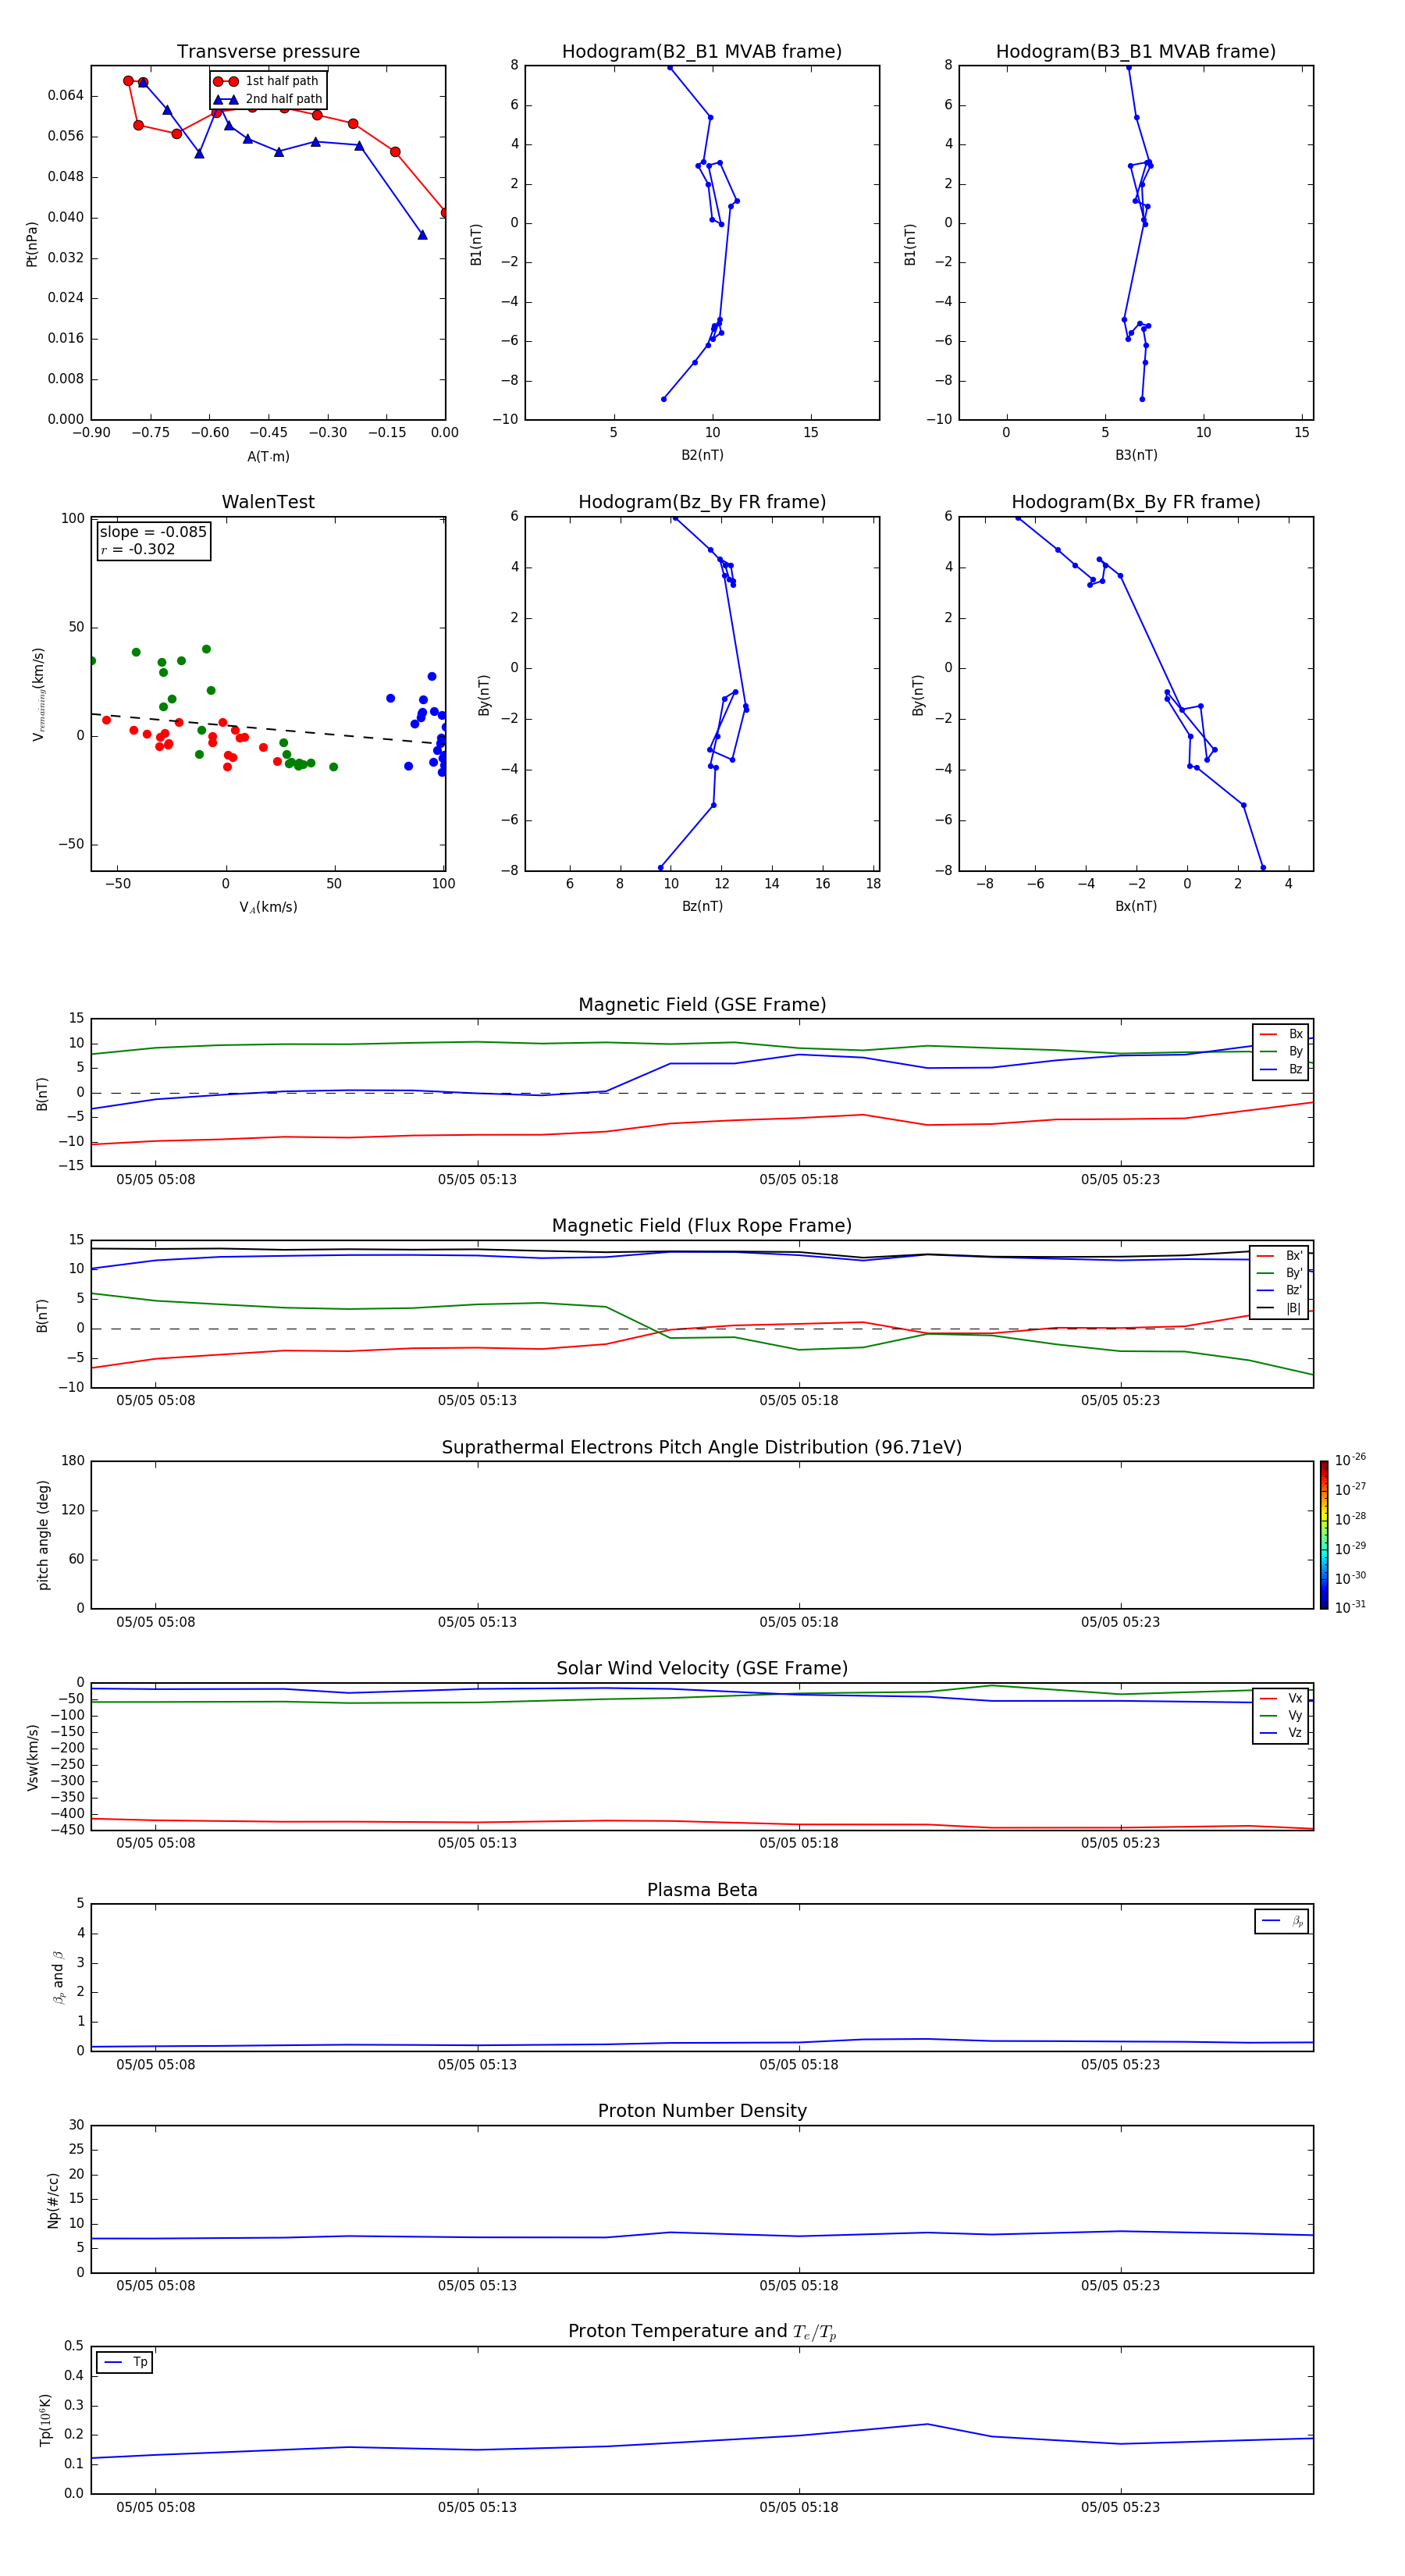The height and width of the screenshot is (2576, 1405).
Task: Click 'Magnetic Field (Flux Rope Frame)' title
Action: 702,1226
